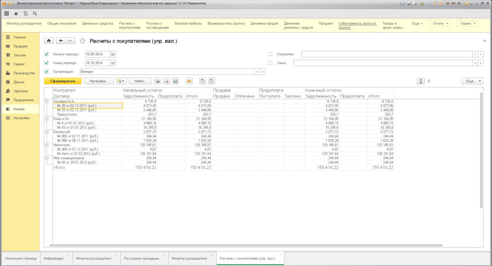Open the Отчеты dropdown

pos(440,24)
